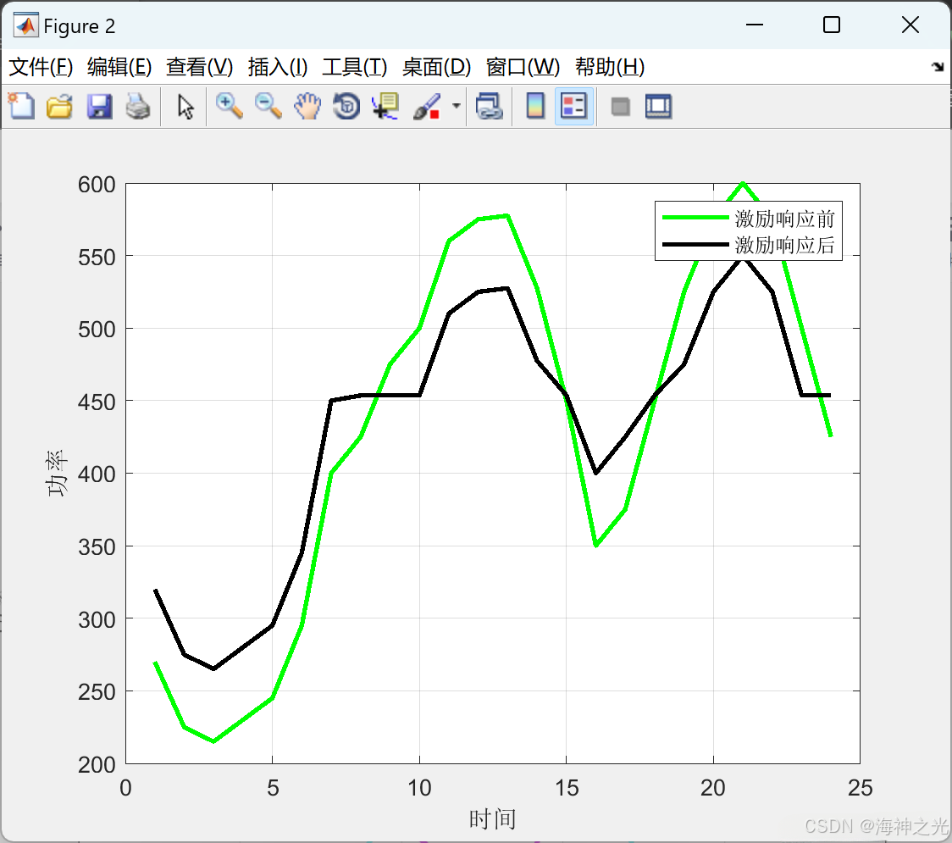Click the y-axis tick label 200

tap(97, 764)
